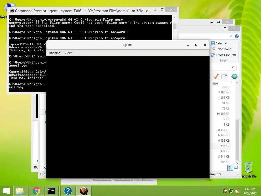This screenshot has width=261, height=196.
Task: Close the QEMU window
Action: (x=205, y=45)
